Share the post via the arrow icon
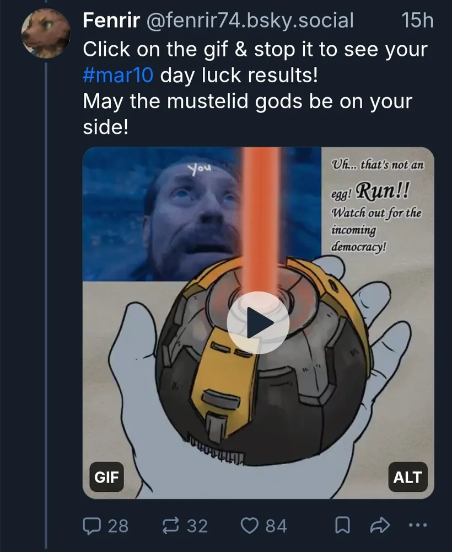Image resolution: width=452 pixels, height=552 pixels. point(380,525)
